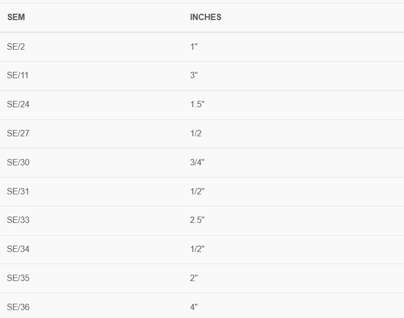Select the 2.5" inches value

pos(197,220)
